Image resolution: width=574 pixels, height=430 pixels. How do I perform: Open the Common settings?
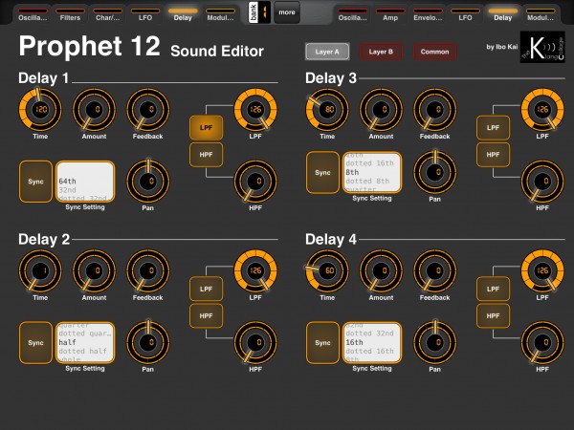click(x=435, y=52)
